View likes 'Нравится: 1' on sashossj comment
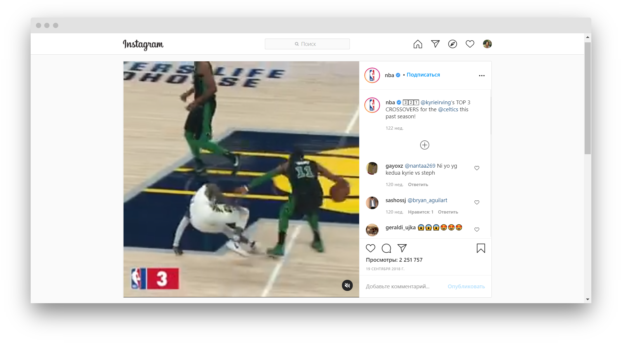Image resolution: width=622 pixels, height=347 pixels. [421, 212]
